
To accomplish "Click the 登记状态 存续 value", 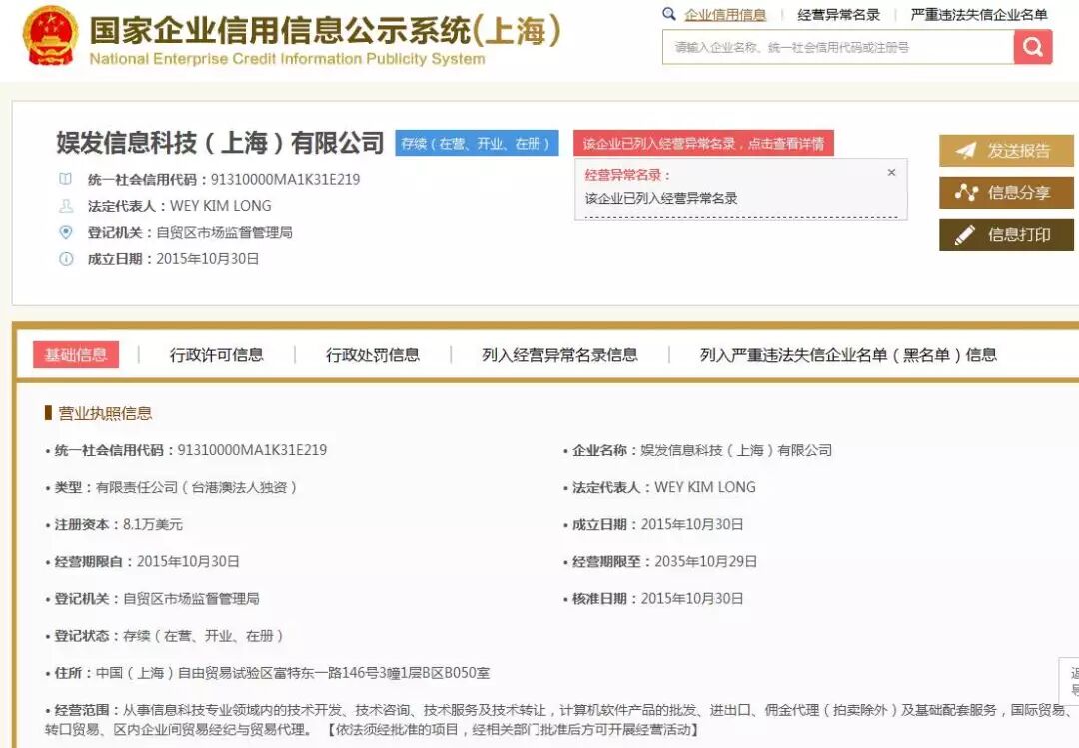I will click(202, 636).
